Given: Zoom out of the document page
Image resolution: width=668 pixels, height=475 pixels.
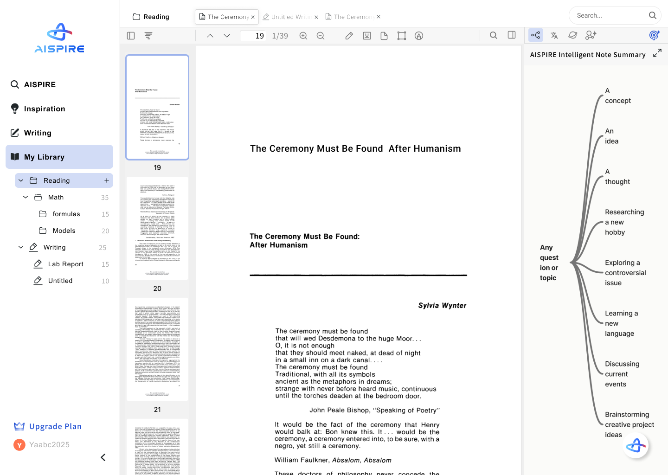Looking at the screenshot, I should point(321,36).
